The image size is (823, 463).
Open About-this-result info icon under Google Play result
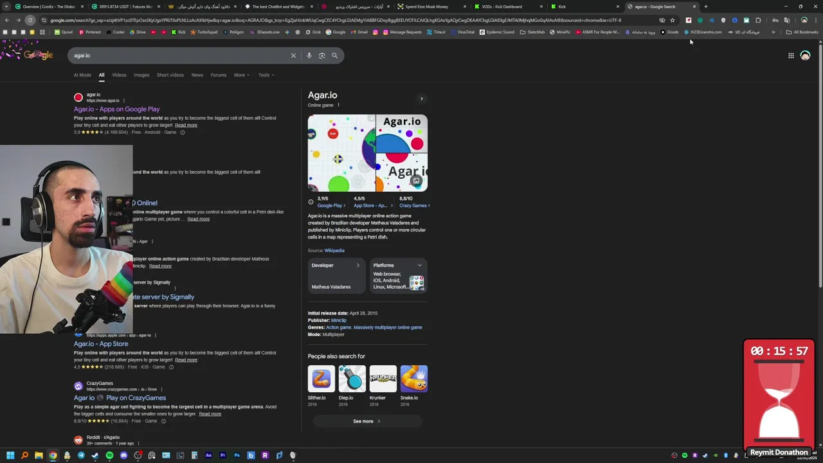pyautogui.click(x=182, y=132)
